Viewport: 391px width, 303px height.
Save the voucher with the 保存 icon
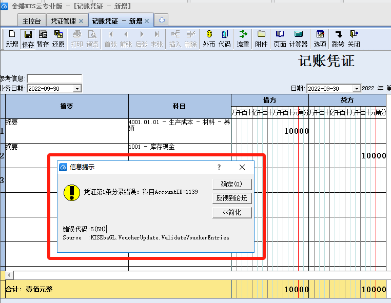[x=28, y=39]
